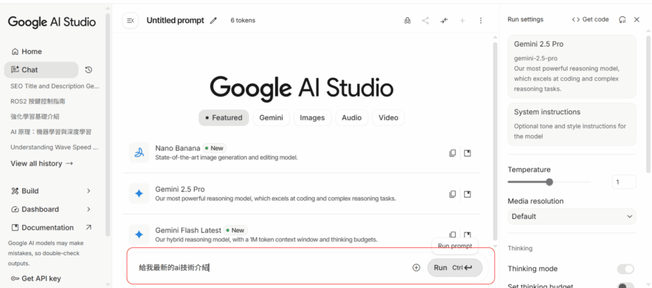652x288 pixels.
Task: Open the three-dot more options menu
Action: tap(481, 20)
